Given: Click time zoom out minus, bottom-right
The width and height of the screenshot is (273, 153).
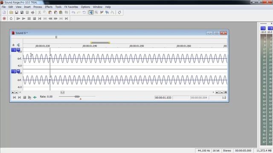Looking at the screenshot, I should 222,93.
